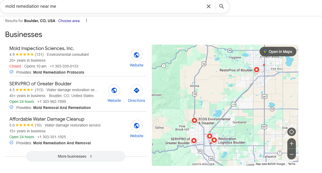Viewport: 322px width, 173px height.
Task: Get Directions icon for SERVPRO of Greater Boulder
Action: pyautogui.click(x=137, y=90)
